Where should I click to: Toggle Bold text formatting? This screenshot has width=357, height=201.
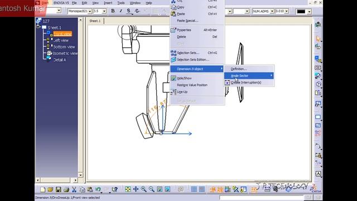point(113,11)
